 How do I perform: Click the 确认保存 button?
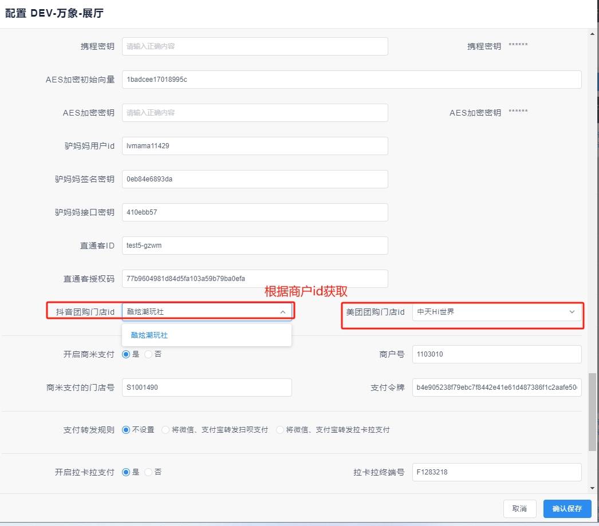click(567, 508)
